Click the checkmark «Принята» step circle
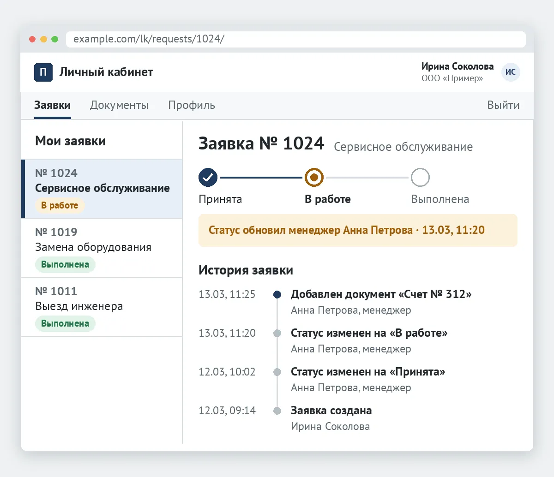554x477 pixels. click(x=208, y=177)
